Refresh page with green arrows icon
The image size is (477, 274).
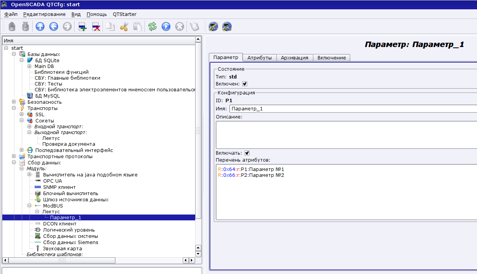point(152,26)
